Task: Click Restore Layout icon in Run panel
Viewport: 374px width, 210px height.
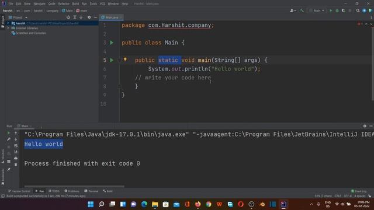Action: pyautogui.click(x=9, y=162)
